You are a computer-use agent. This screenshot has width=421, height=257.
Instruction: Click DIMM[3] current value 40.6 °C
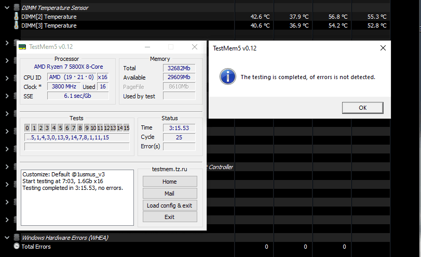click(260, 25)
